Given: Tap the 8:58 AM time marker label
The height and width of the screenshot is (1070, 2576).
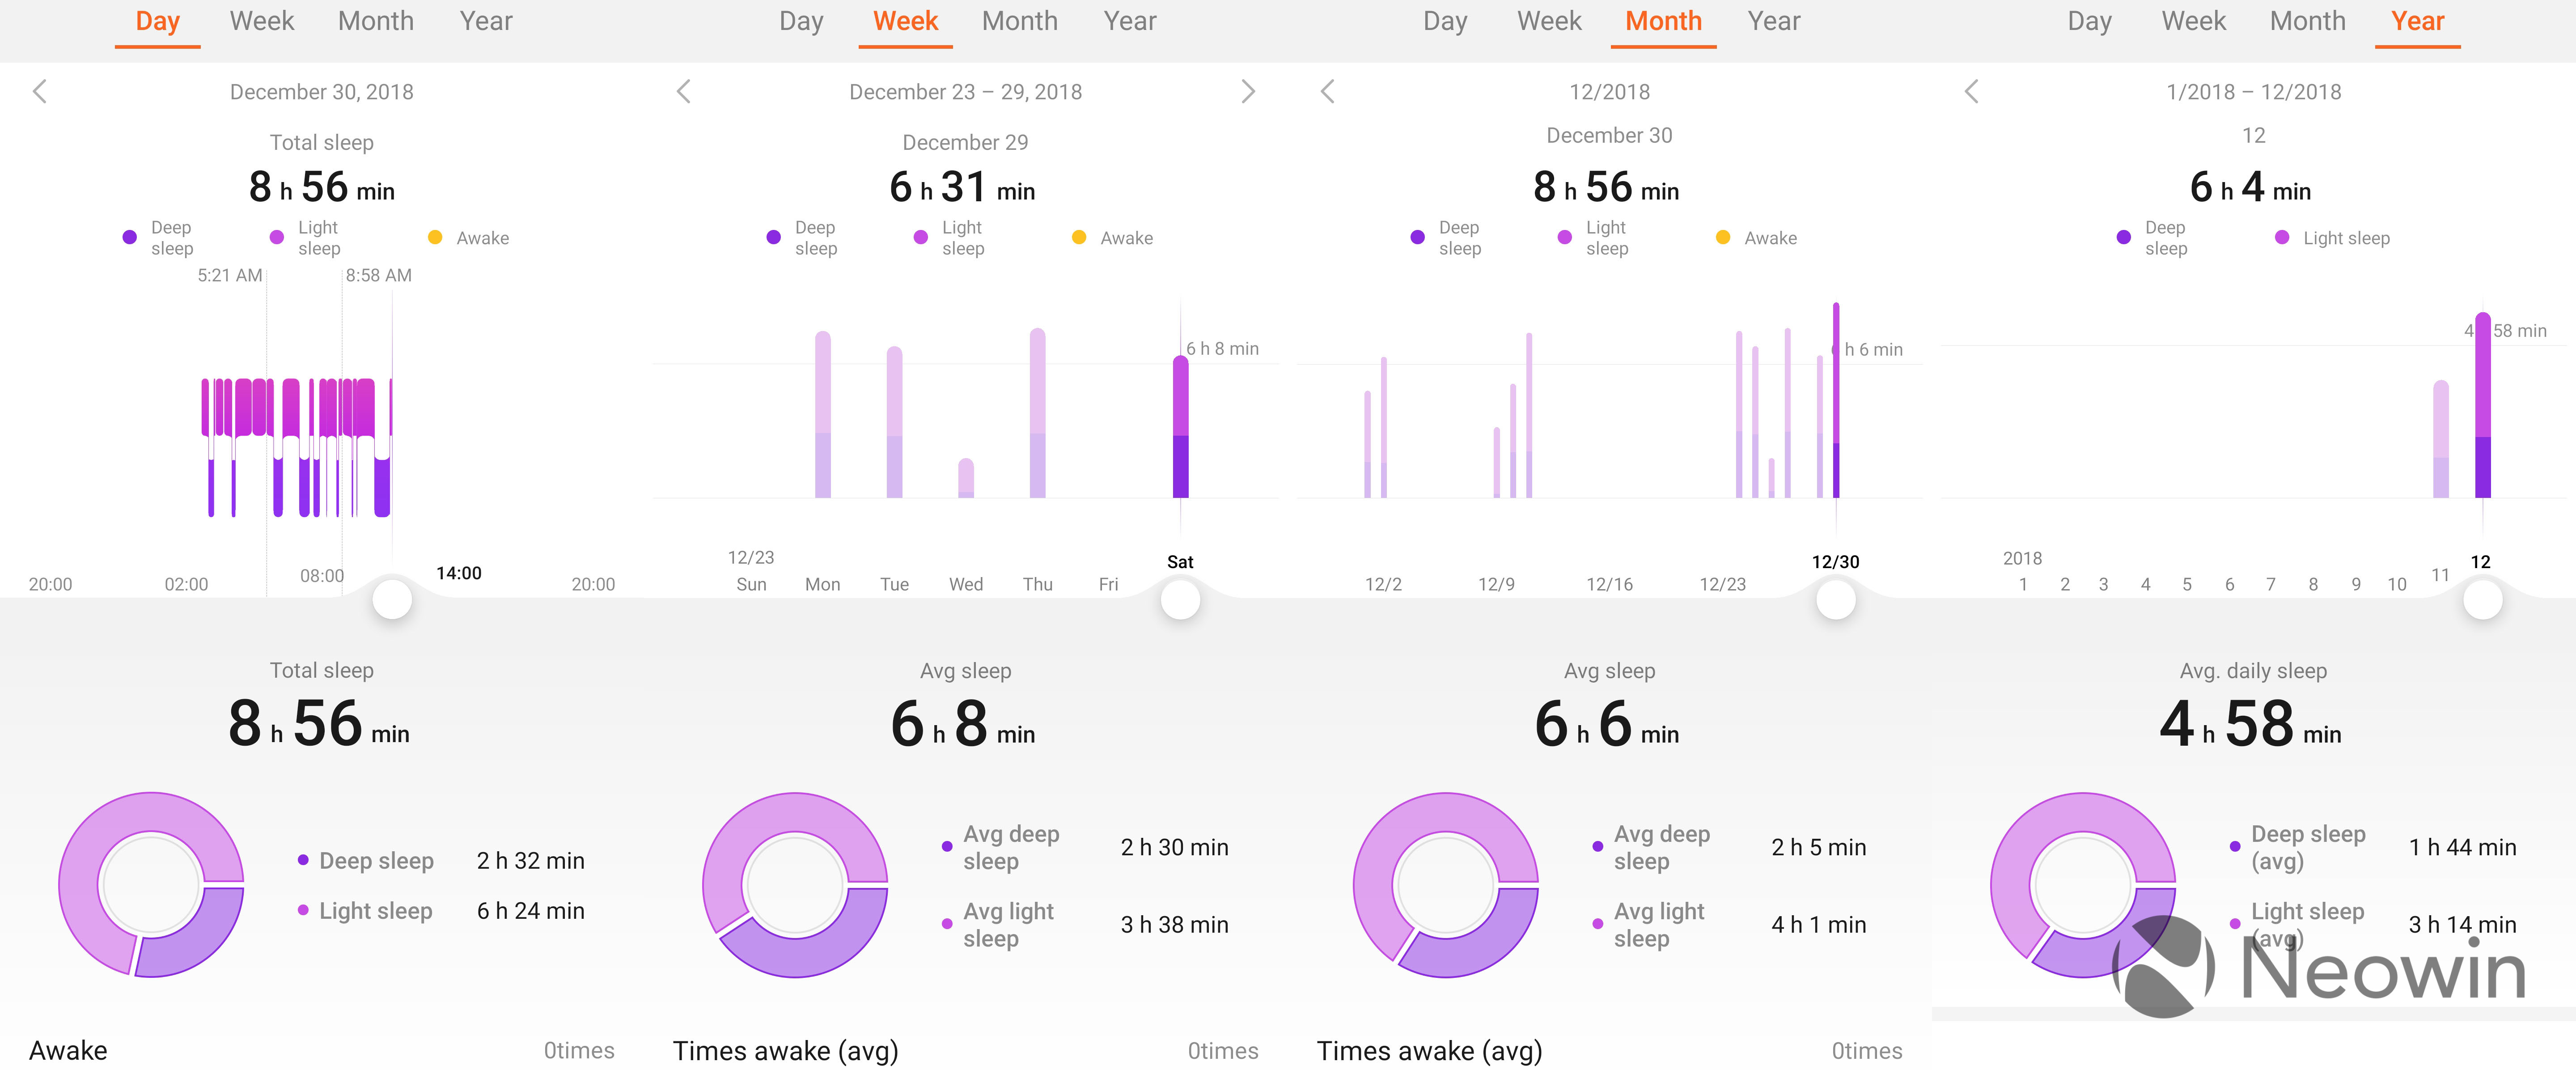Looking at the screenshot, I should click(379, 276).
